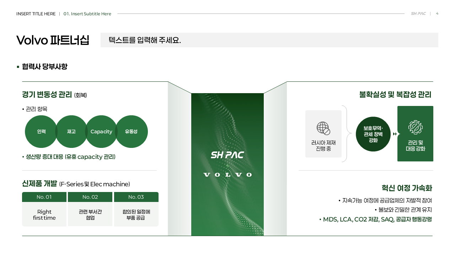Viewport: 455px width, 256px height.
Task: Click the SH PAC header logo
Action: click(418, 14)
